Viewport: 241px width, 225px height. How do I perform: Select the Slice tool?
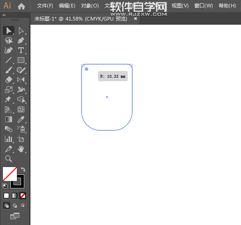[9, 149]
